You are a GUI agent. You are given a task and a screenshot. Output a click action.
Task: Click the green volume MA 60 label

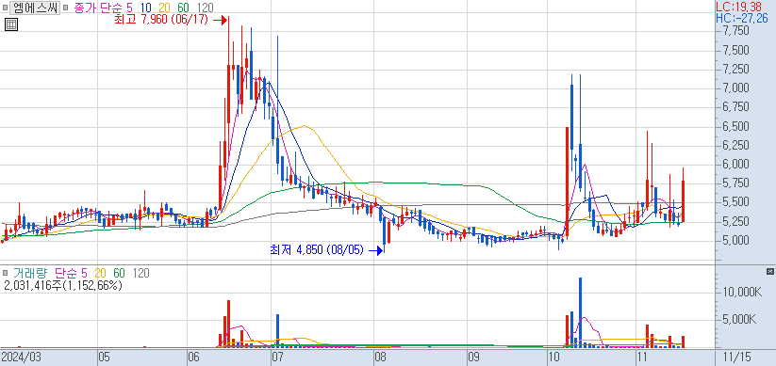pos(119,273)
